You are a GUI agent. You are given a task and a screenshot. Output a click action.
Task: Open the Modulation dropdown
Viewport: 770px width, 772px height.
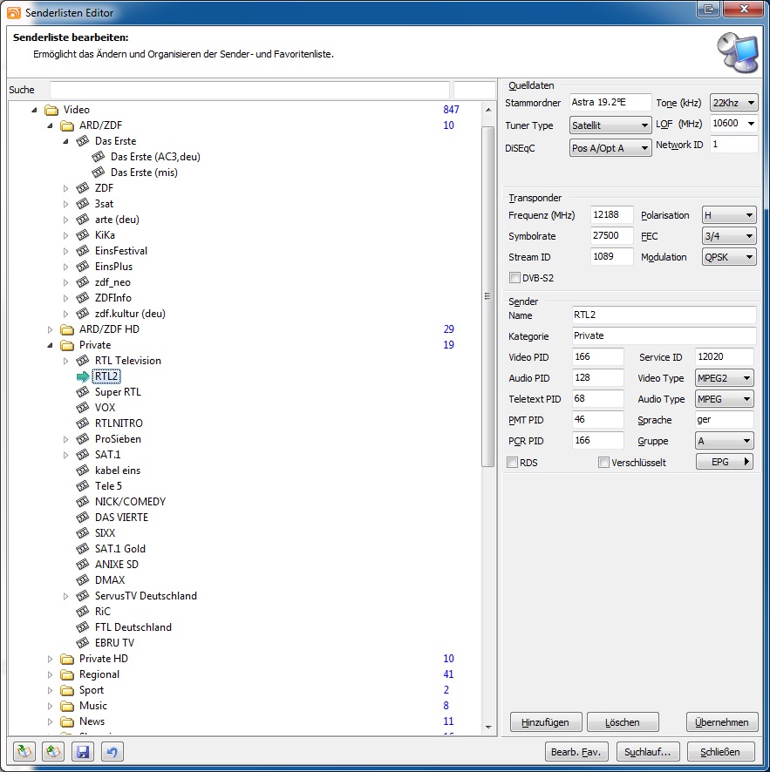[729, 257]
